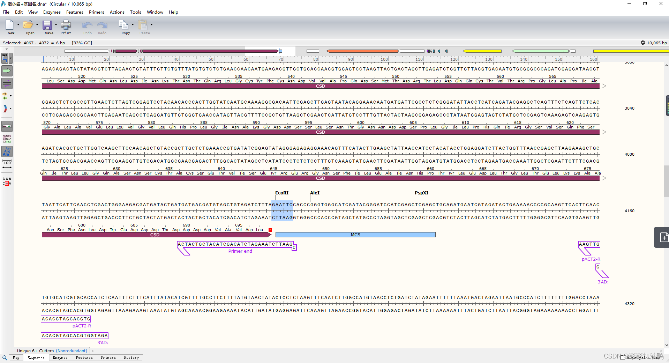669x363 pixels.
Task: Switch to the Features bottom tab
Action: click(84, 358)
